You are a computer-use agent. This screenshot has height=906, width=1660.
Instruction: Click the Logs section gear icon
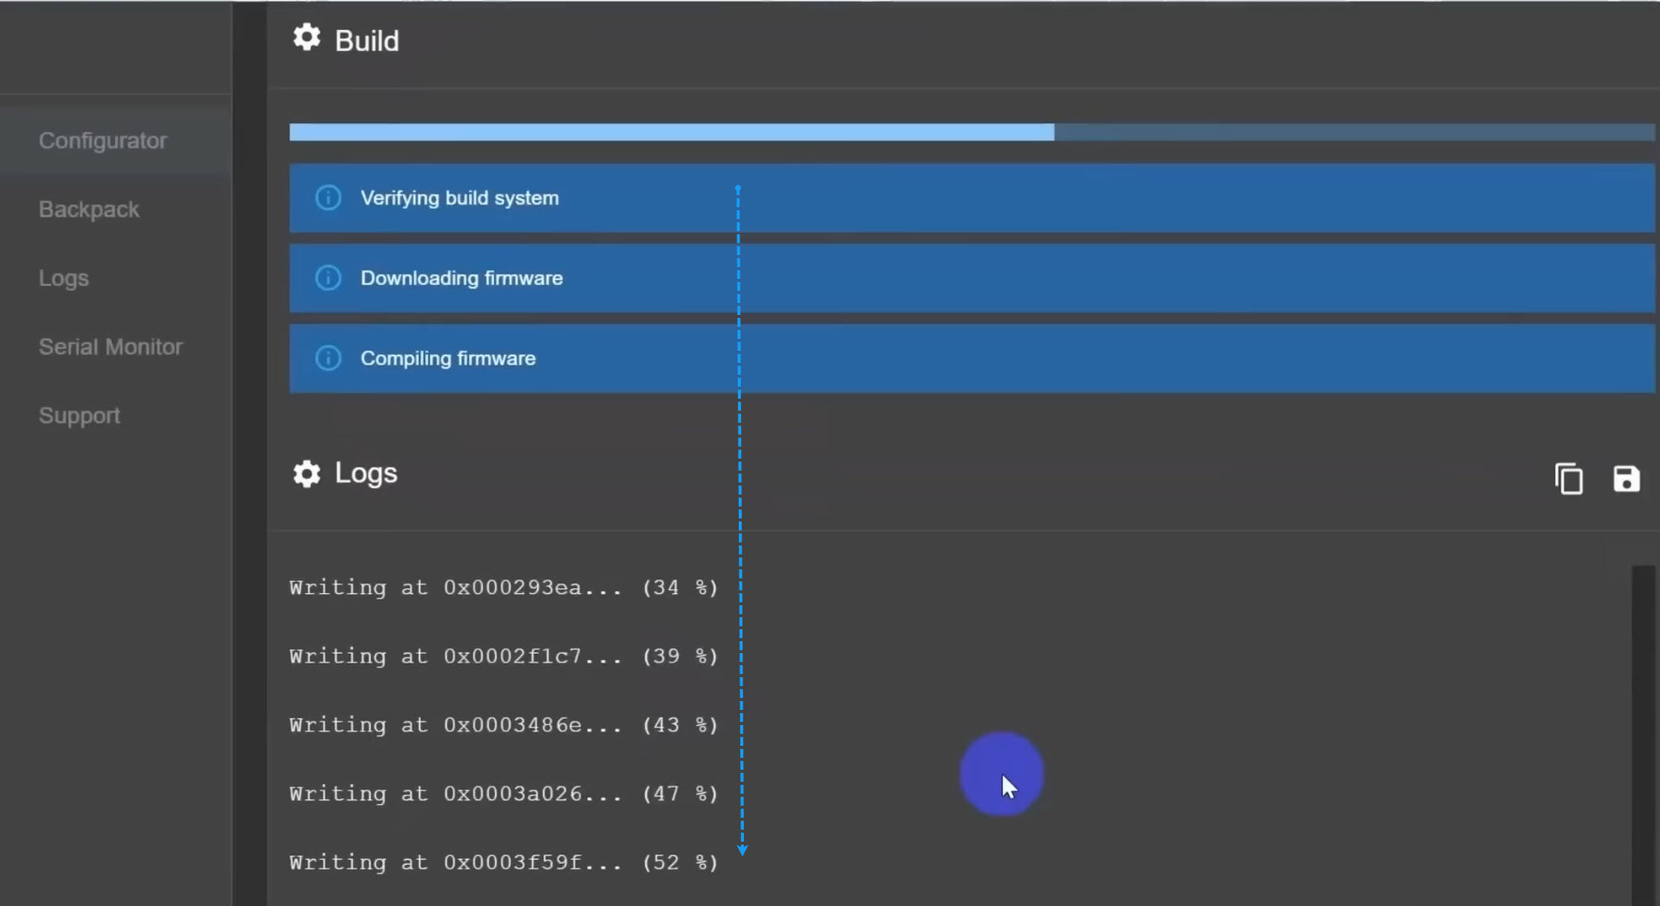point(307,474)
